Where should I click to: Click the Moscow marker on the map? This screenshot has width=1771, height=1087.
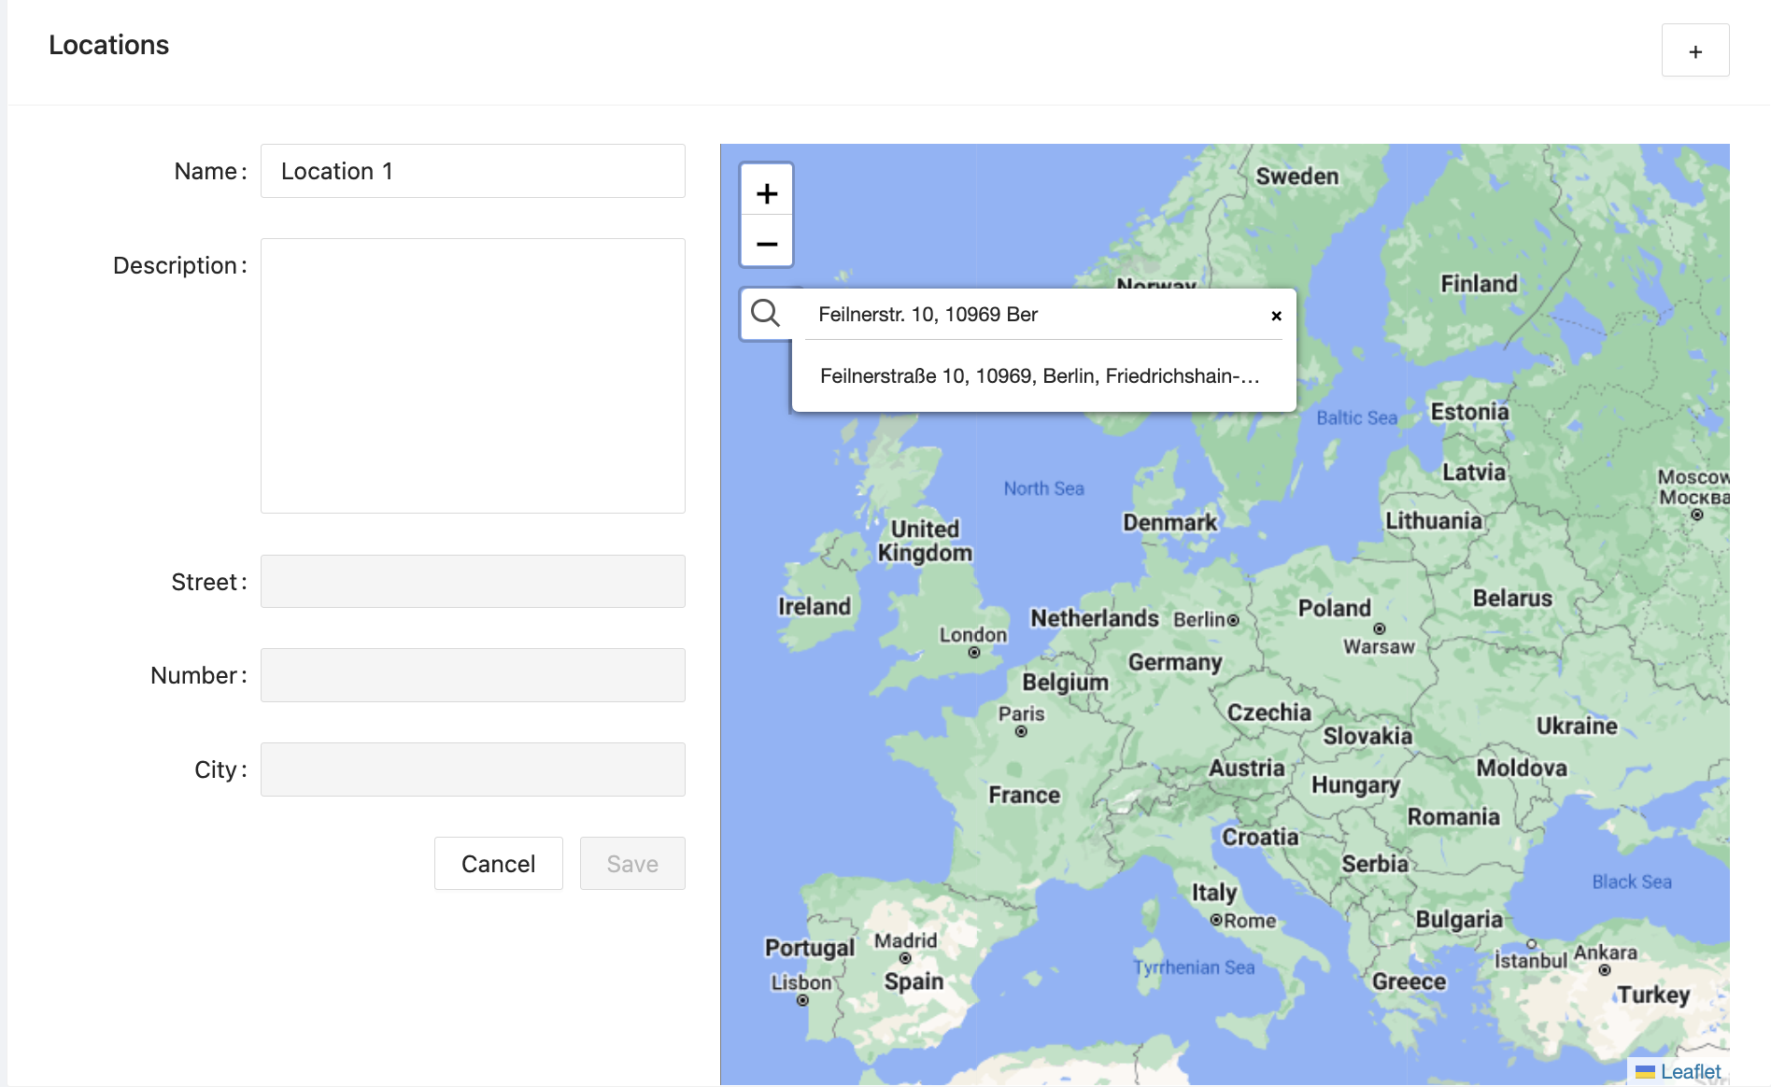point(1697,515)
